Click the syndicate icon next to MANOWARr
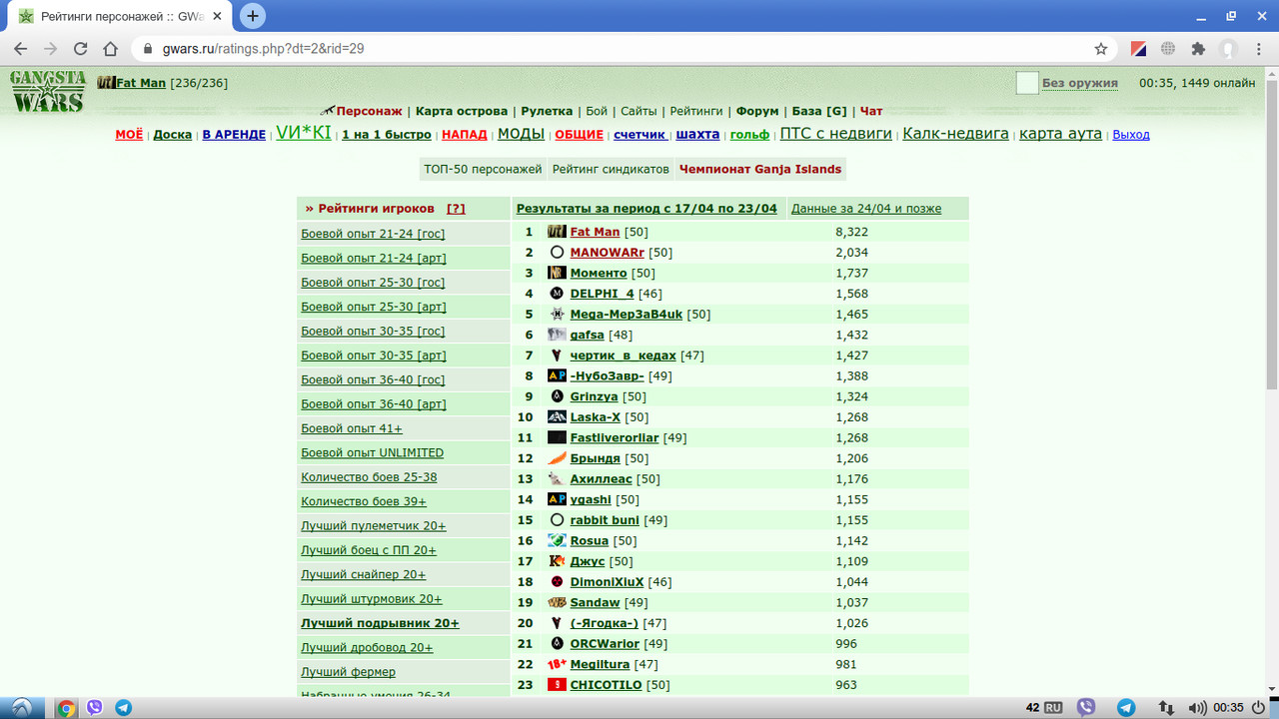 (557, 253)
